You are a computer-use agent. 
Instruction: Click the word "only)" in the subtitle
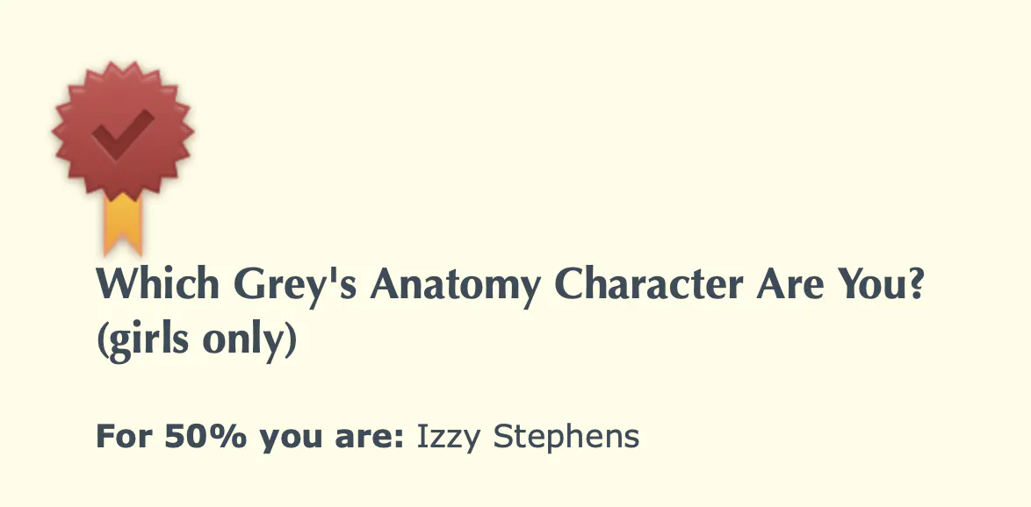(x=249, y=341)
